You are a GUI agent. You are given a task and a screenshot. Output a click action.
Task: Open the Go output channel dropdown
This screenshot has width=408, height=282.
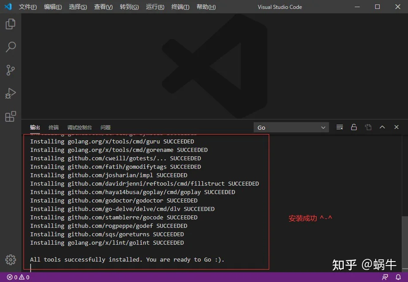tap(291, 127)
